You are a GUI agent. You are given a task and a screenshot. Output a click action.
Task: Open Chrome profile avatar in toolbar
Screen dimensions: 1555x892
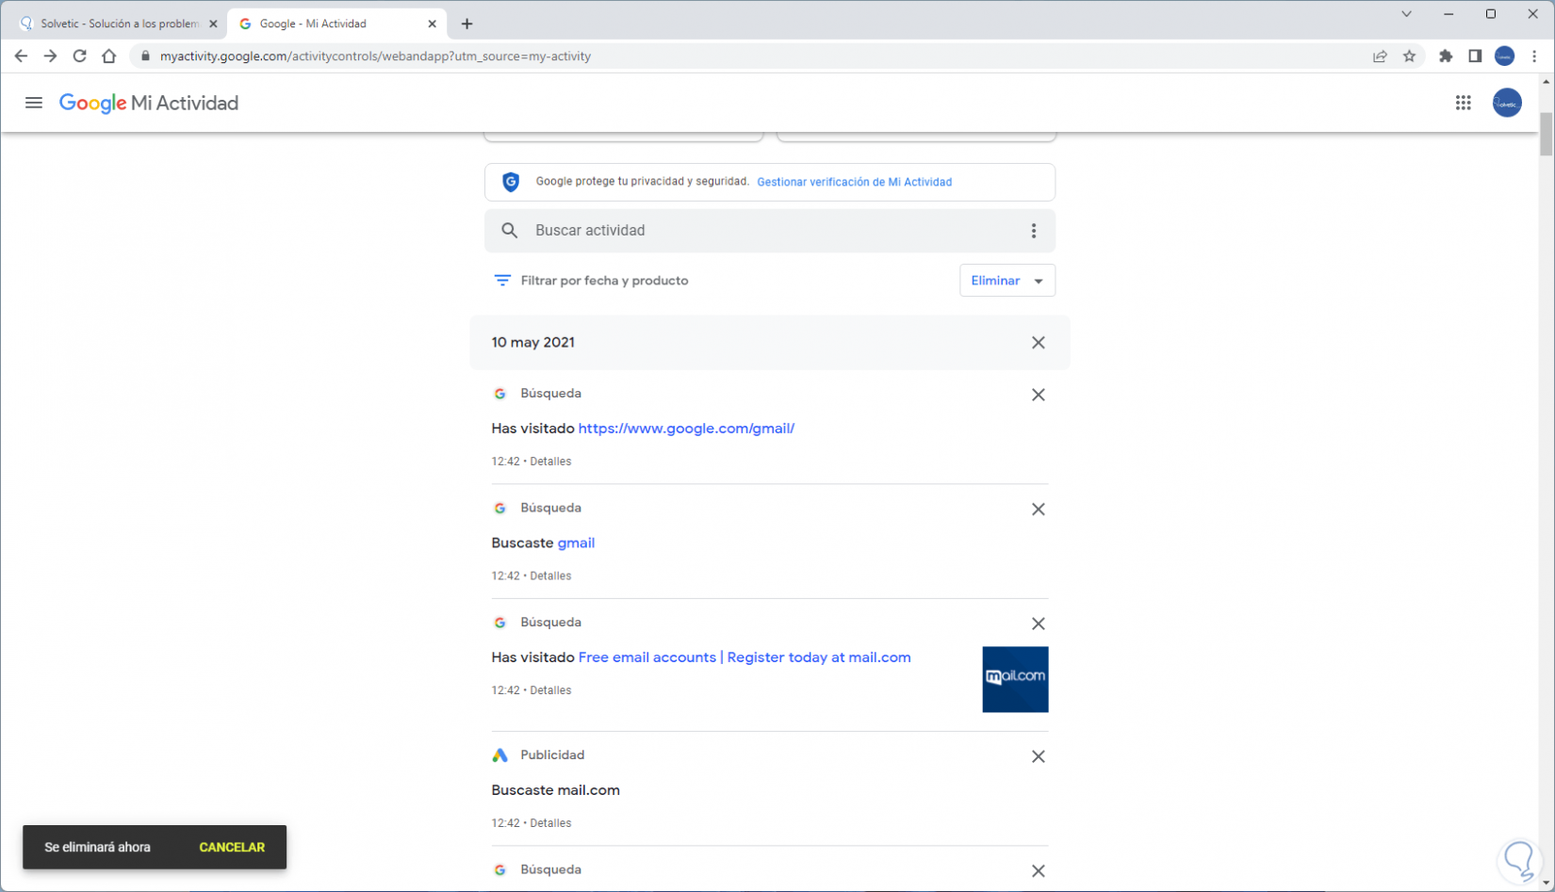pyautogui.click(x=1504, y=57)
